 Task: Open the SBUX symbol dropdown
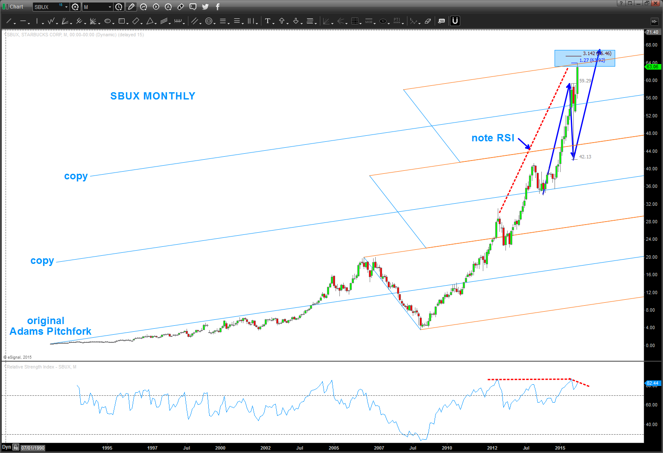tap(66, 7)
